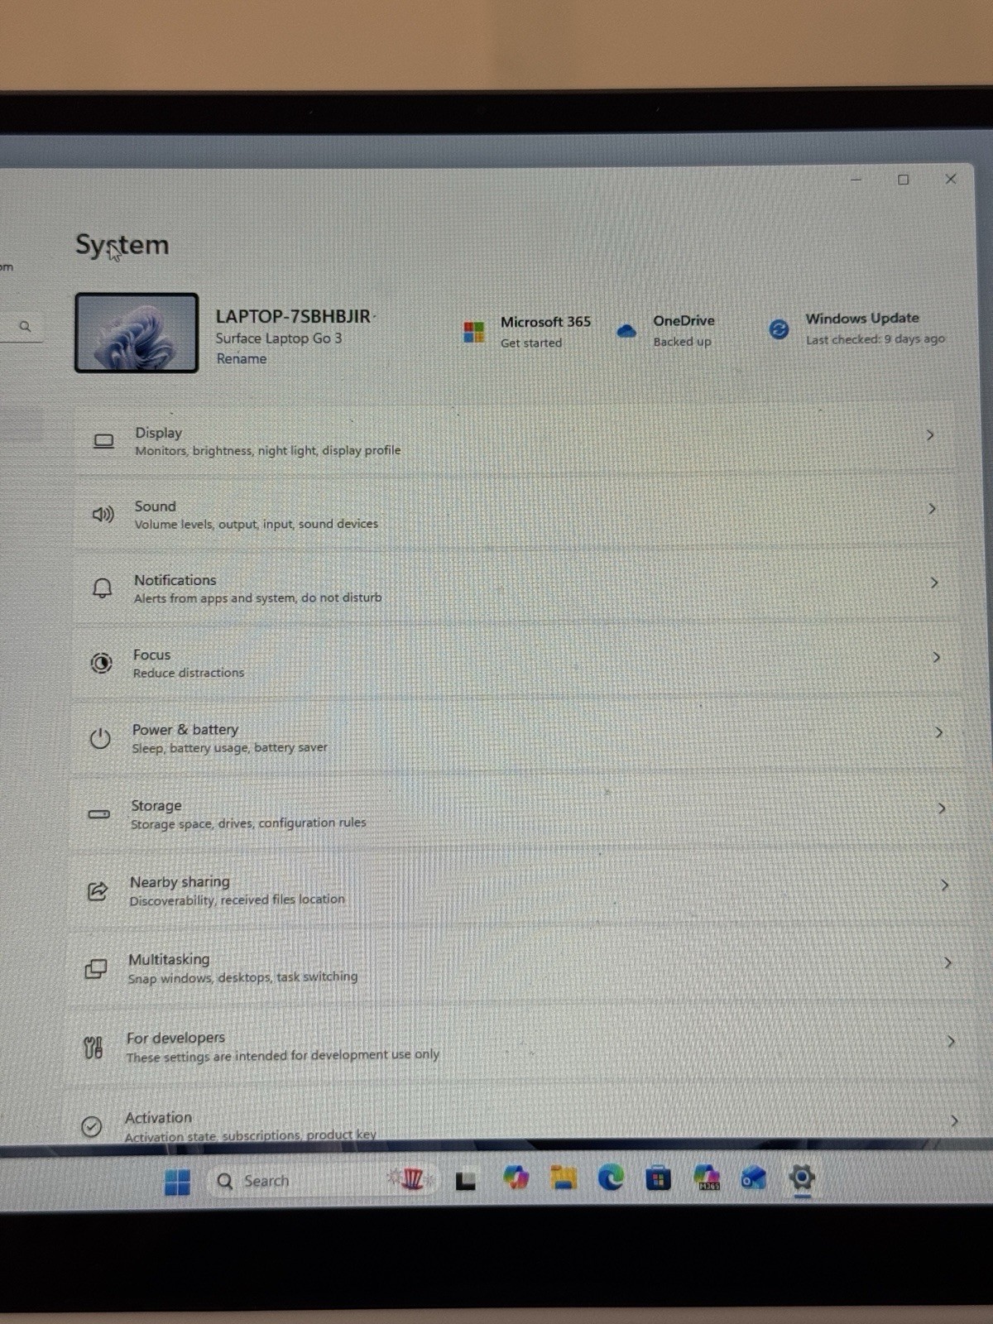Screen dimensions: 993x1324
Task: Click the Storage drive icon
Action: (98, 814)
